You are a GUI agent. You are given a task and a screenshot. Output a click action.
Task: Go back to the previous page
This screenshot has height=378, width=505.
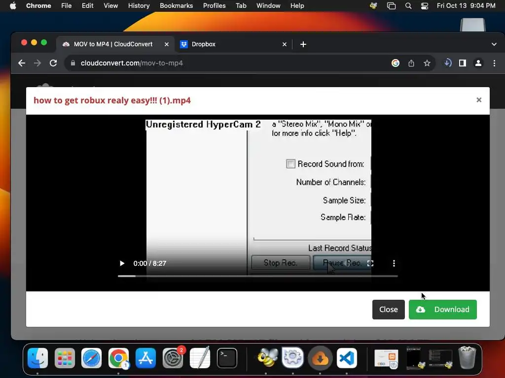point(22,63)
